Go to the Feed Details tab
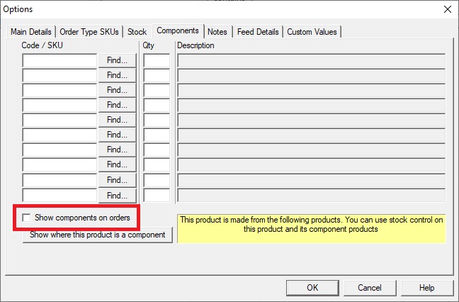This screenshot has height=302, width=459. coord(258,32)
